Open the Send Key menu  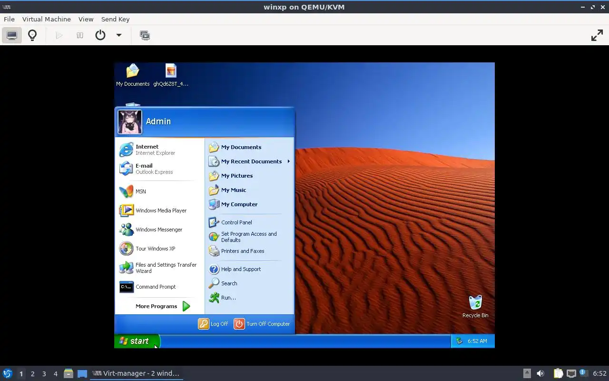tap(115, 19)
